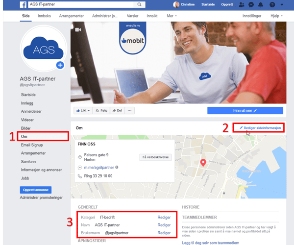
Task: Click the blue plus on profile picture
Action: coord(60,65)
